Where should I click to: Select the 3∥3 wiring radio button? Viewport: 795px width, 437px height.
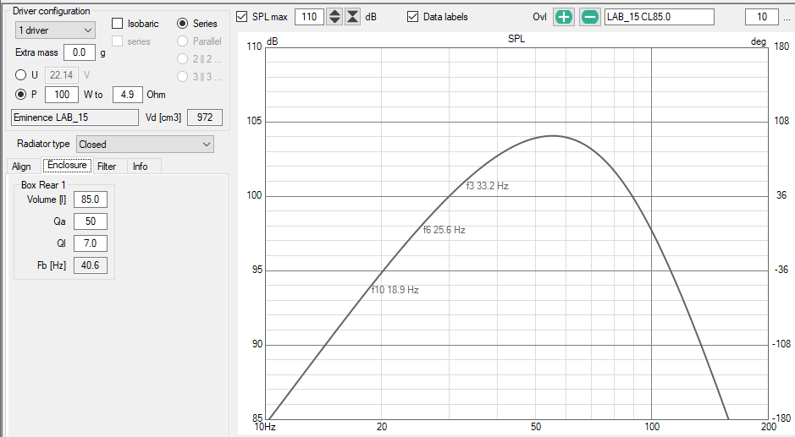point(183,76)
